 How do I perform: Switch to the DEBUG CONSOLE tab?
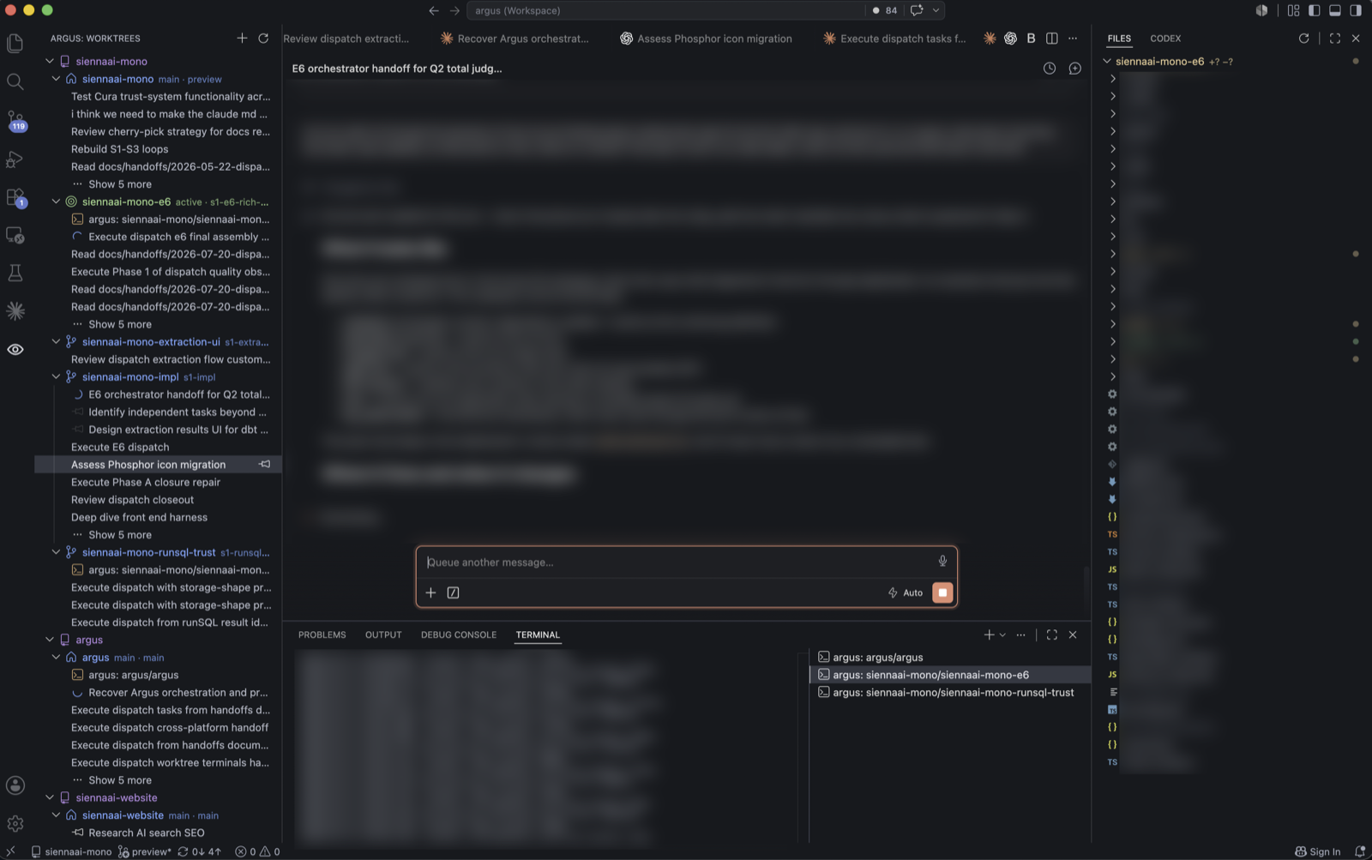459,634
